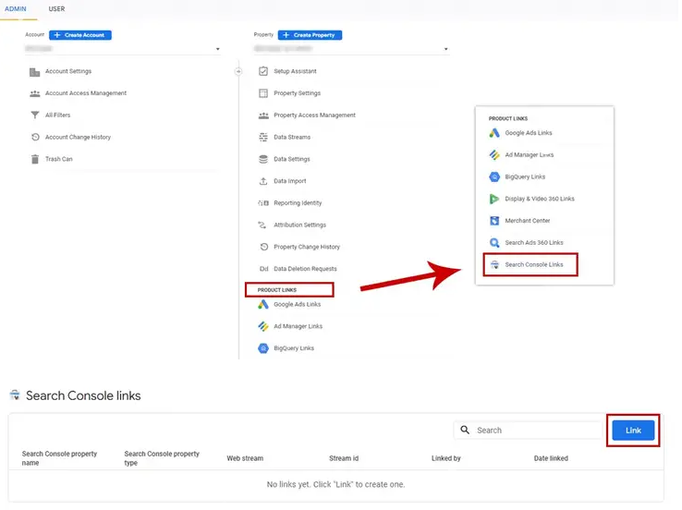The width and height of the screenshot is (682, 510).
Task: Open Google Ads Links in property column
Action: pos(297,304)
